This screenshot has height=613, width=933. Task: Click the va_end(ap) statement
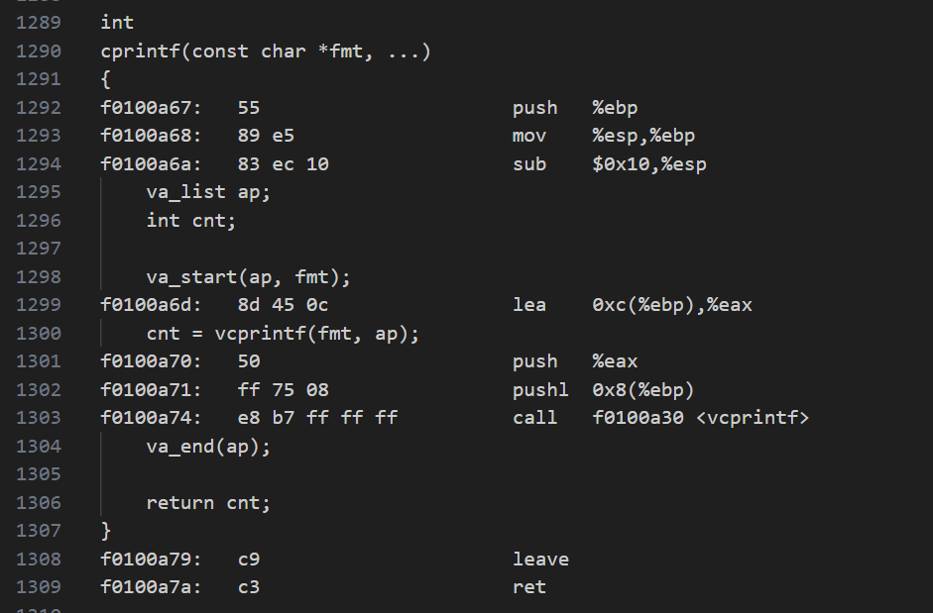[208, 447]
